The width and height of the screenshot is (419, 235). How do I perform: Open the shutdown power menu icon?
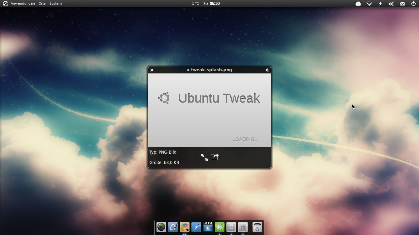(x=413, y=4)
